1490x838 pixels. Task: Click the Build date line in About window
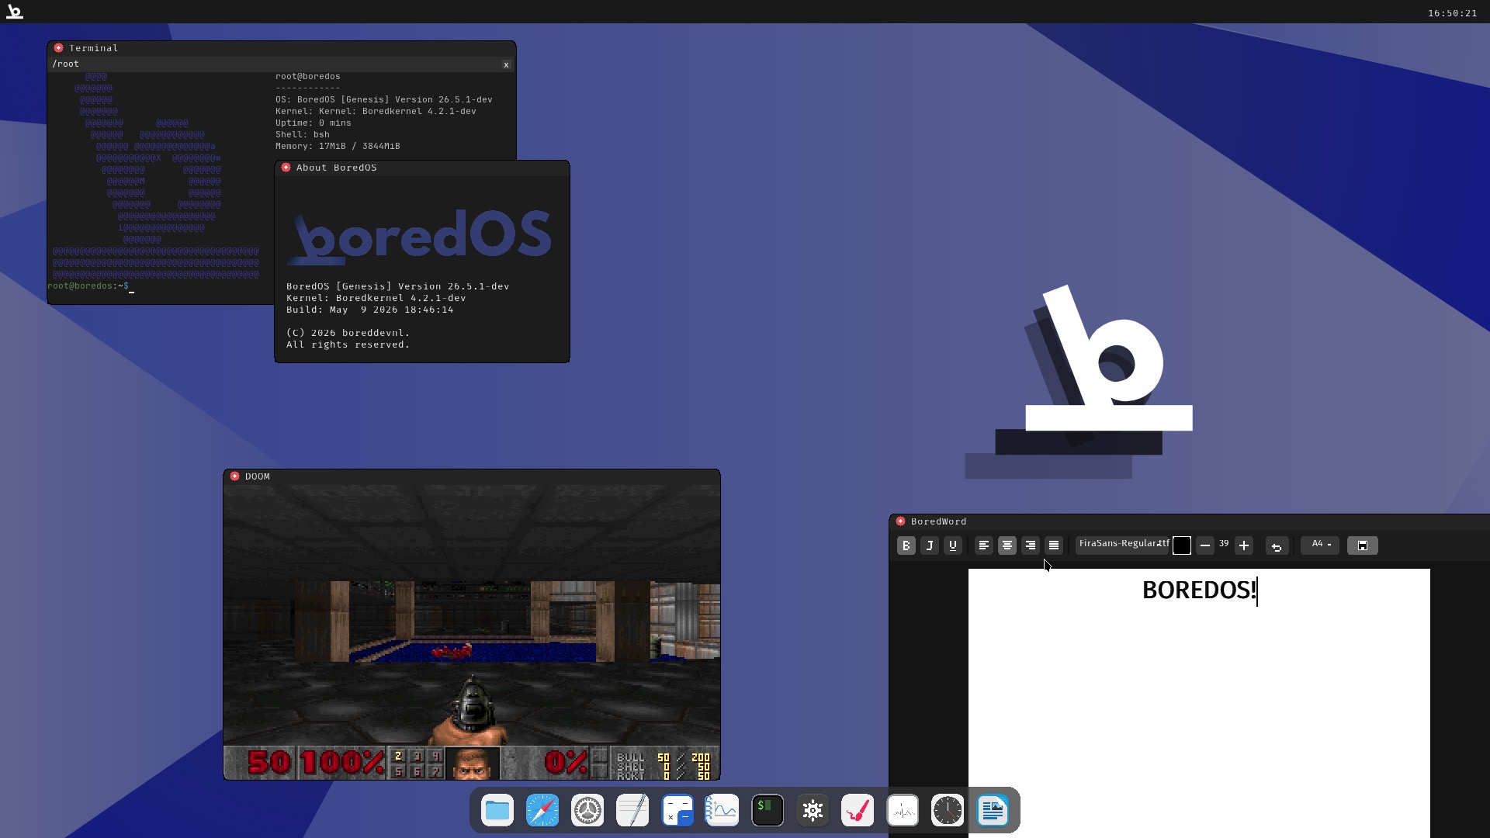click(x=369, y=310)
